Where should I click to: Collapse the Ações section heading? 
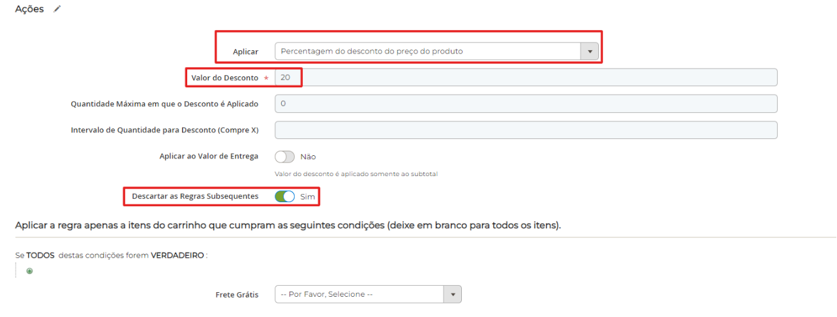(x=29, y=9)
